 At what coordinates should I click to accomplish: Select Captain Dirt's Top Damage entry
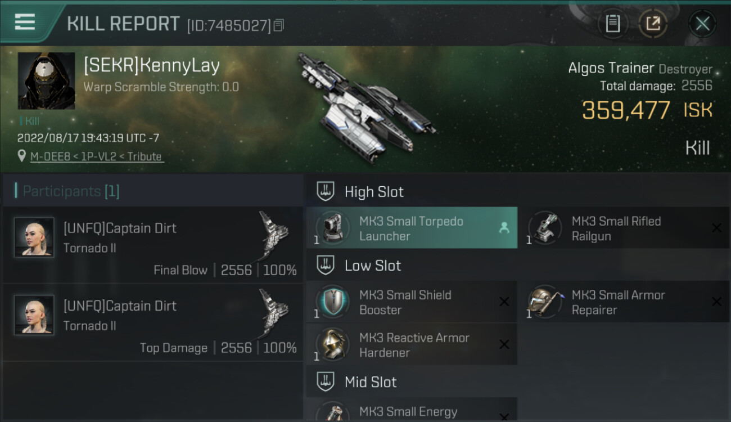pos(153,323)
